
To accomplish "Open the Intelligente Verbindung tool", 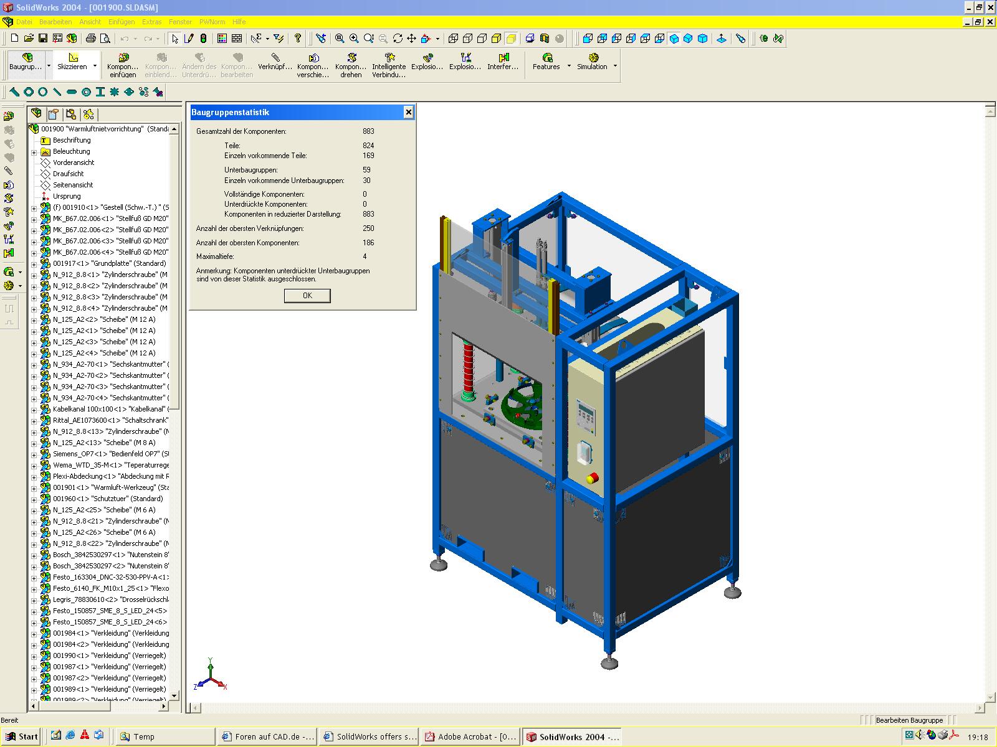I will click(x=389, y=65).
